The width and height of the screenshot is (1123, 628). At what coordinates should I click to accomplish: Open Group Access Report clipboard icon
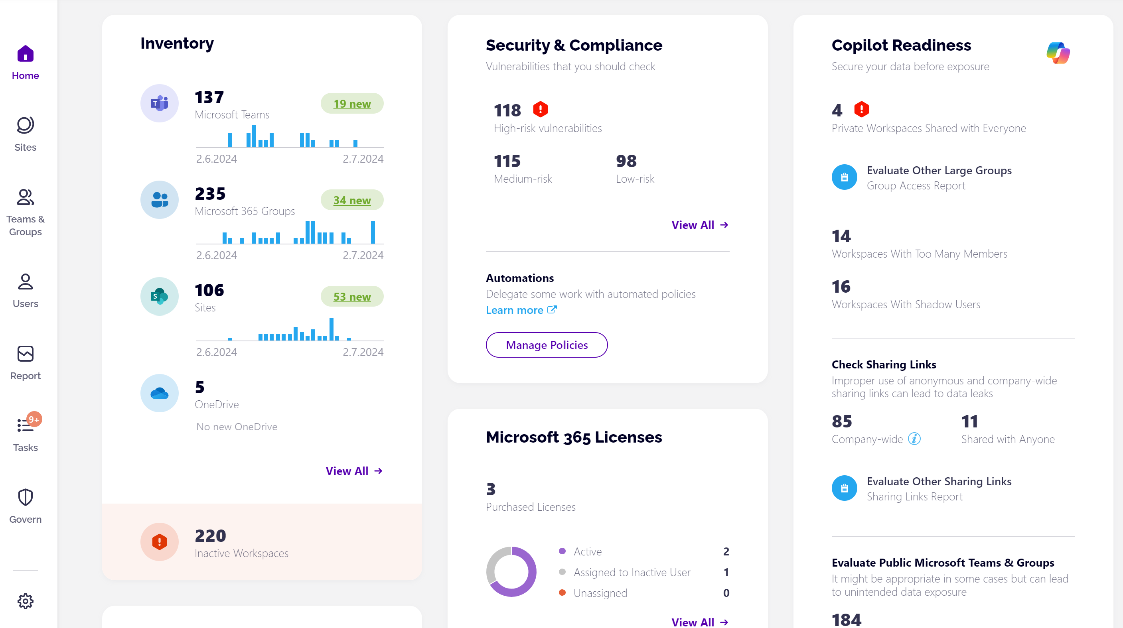[845, 177]
